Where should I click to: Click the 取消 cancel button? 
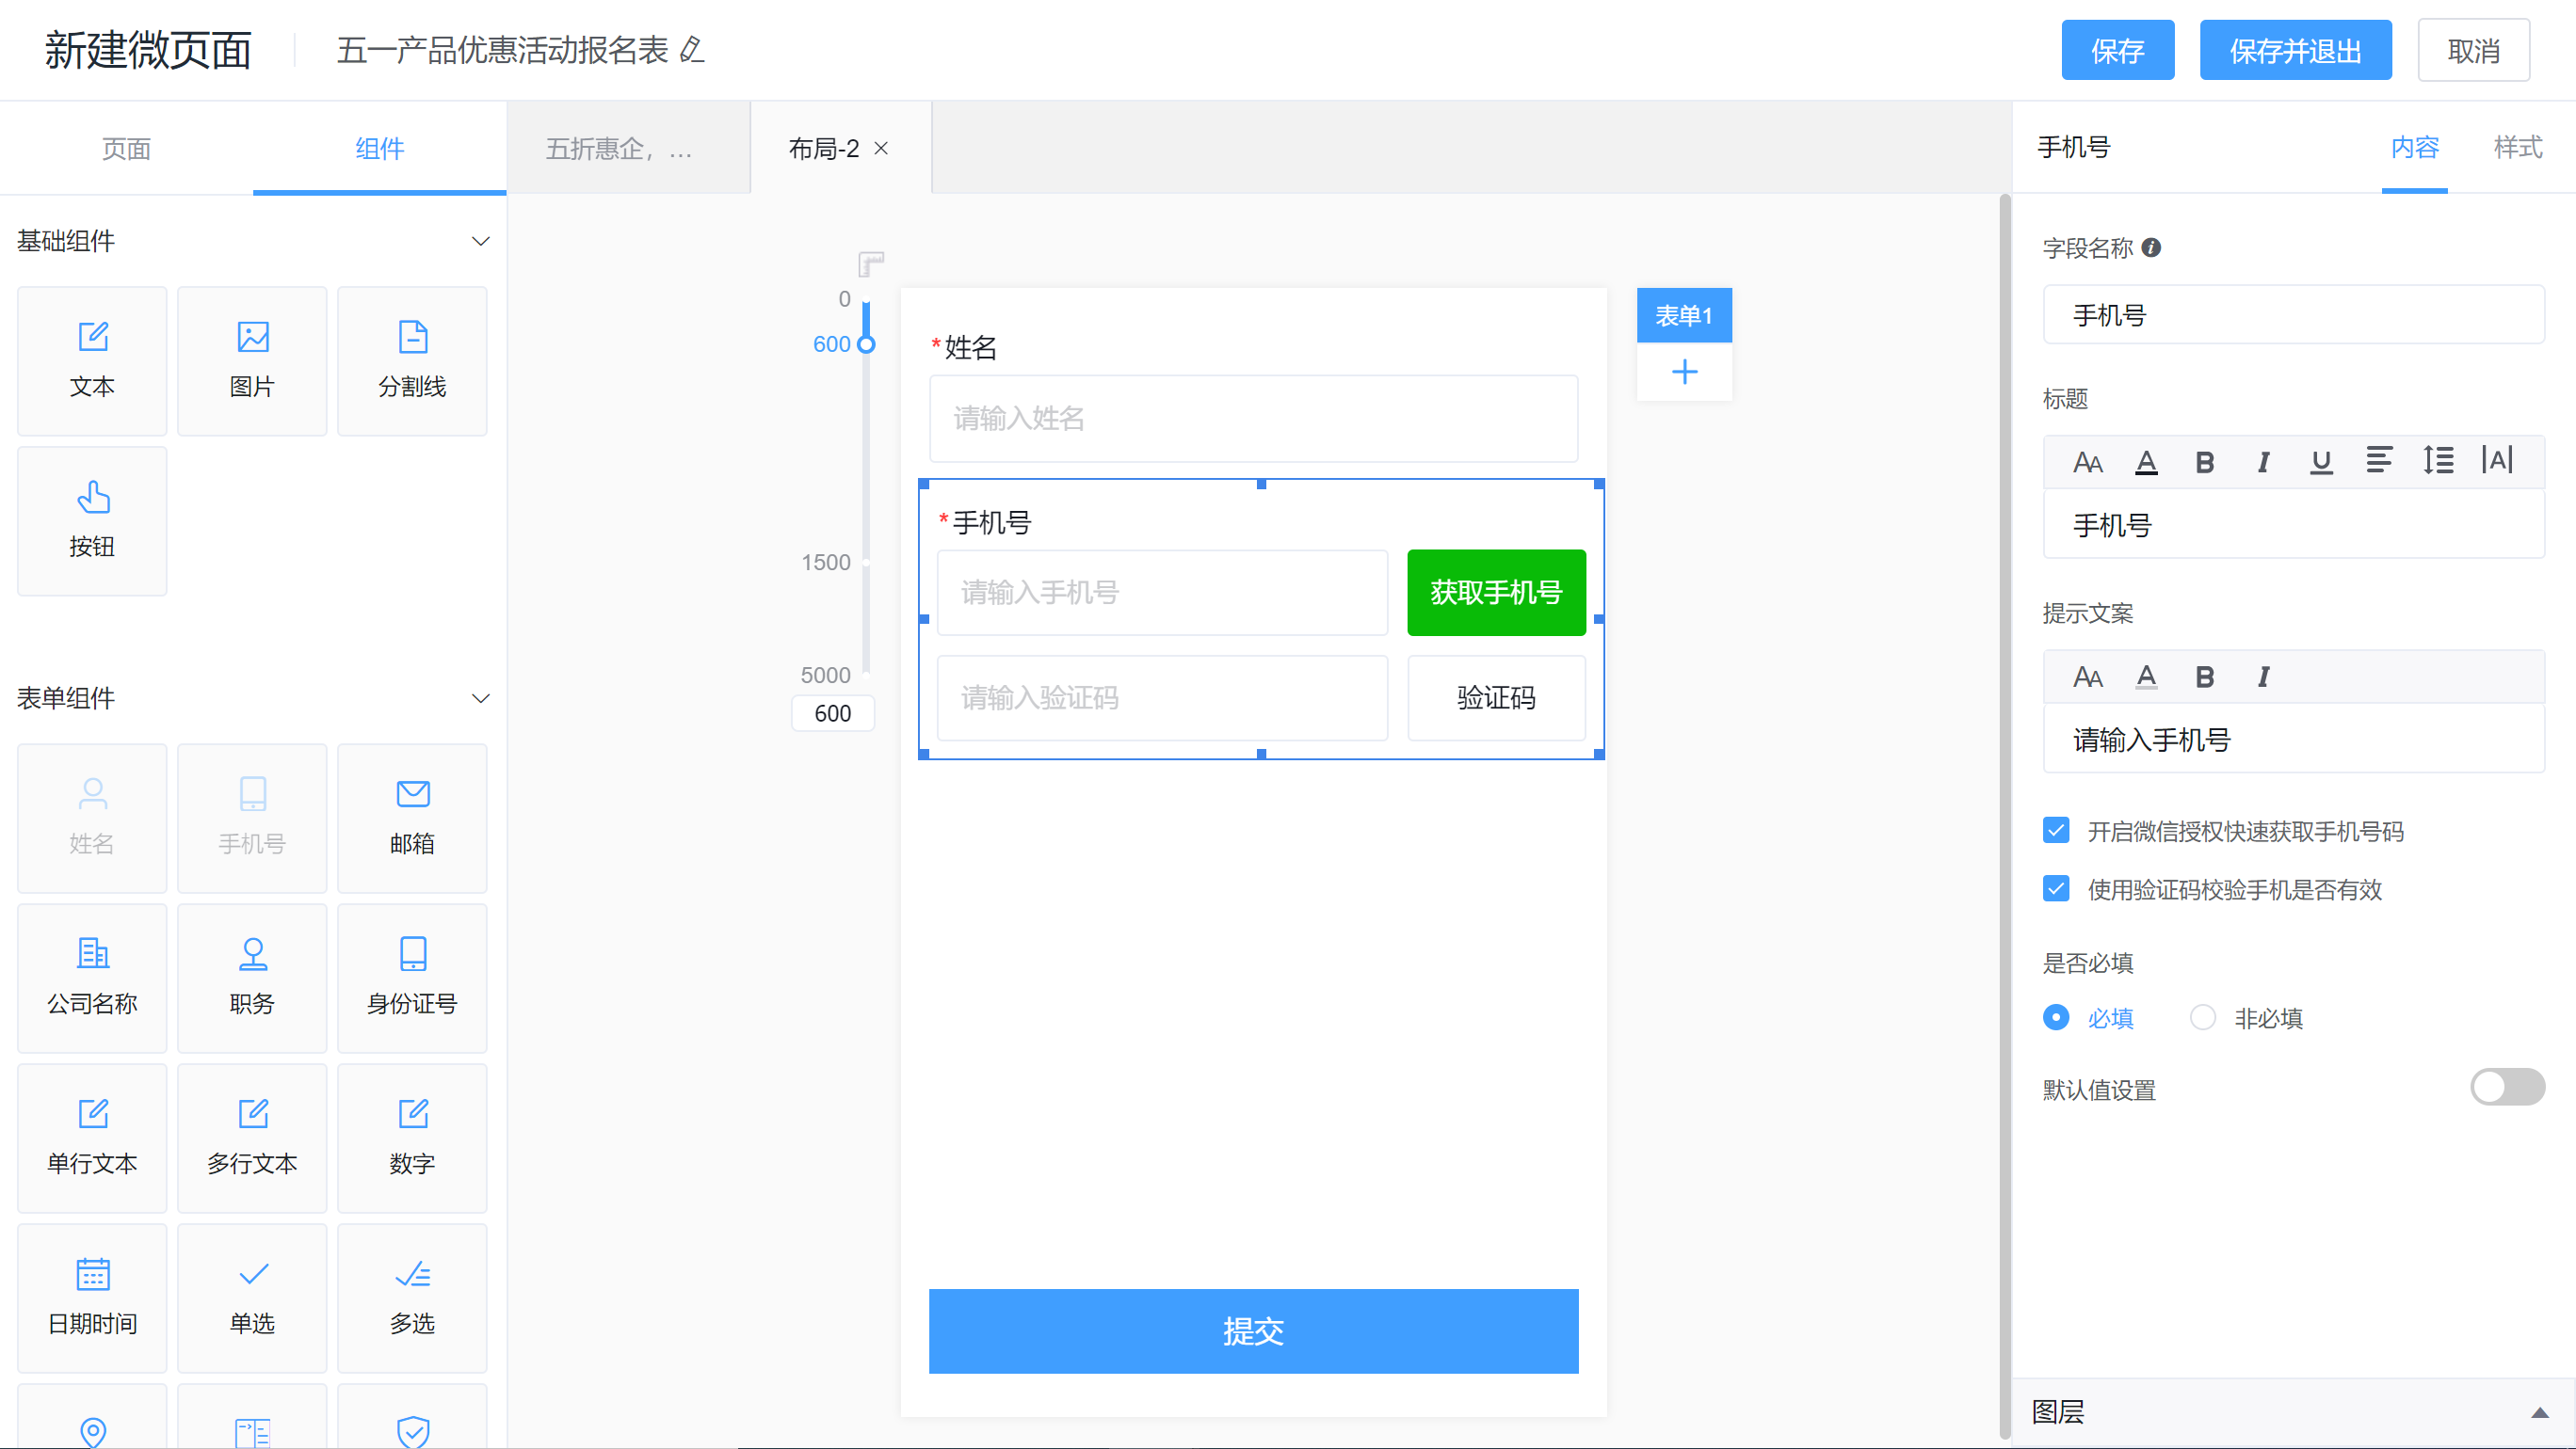2474,50
